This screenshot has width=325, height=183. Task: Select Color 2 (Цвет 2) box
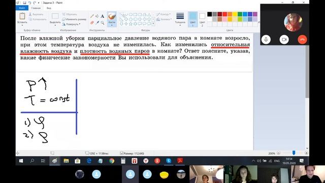(202, 19)
